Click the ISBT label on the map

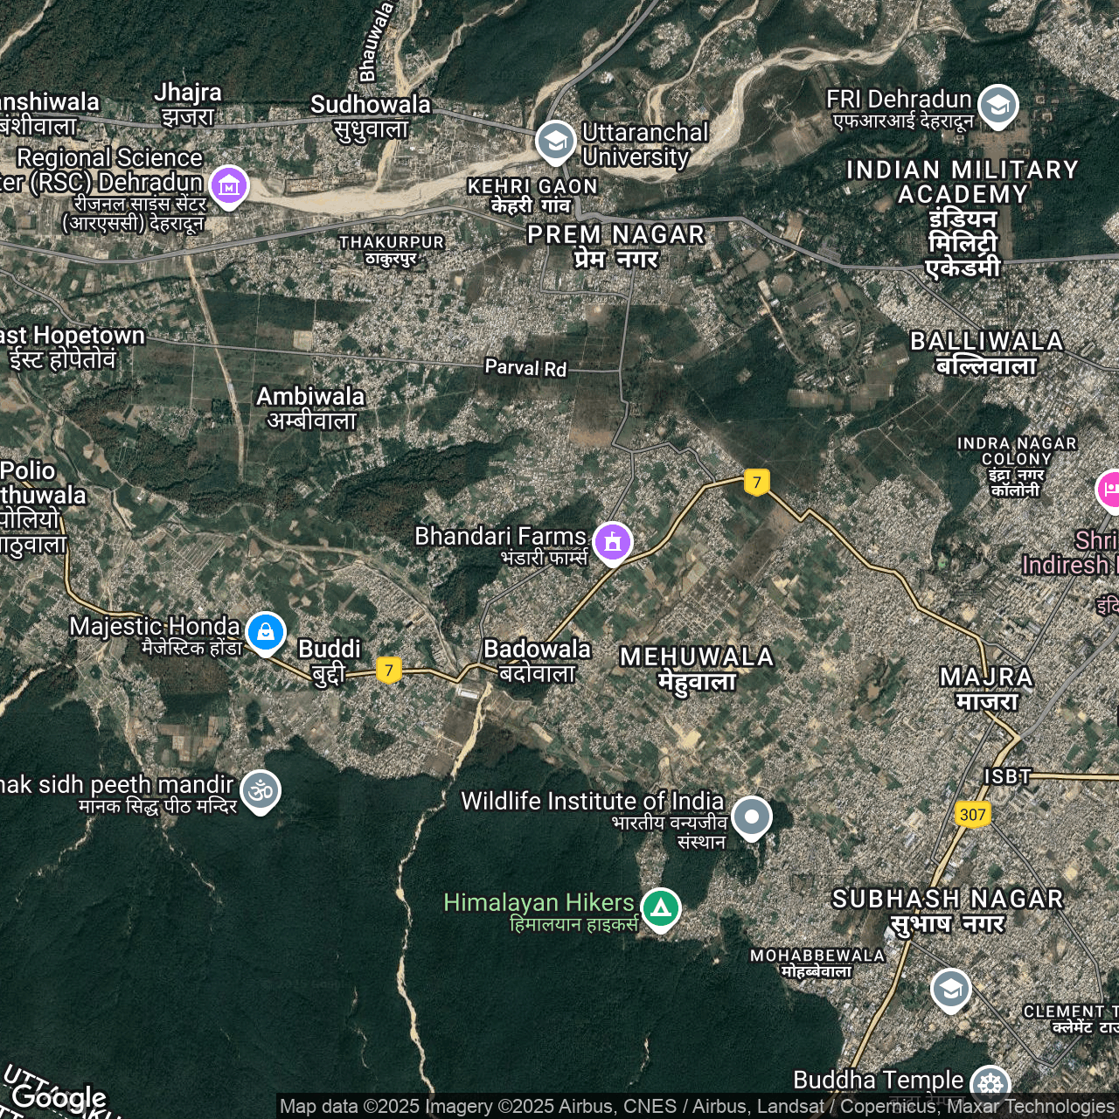click(x=1007, y=776)
